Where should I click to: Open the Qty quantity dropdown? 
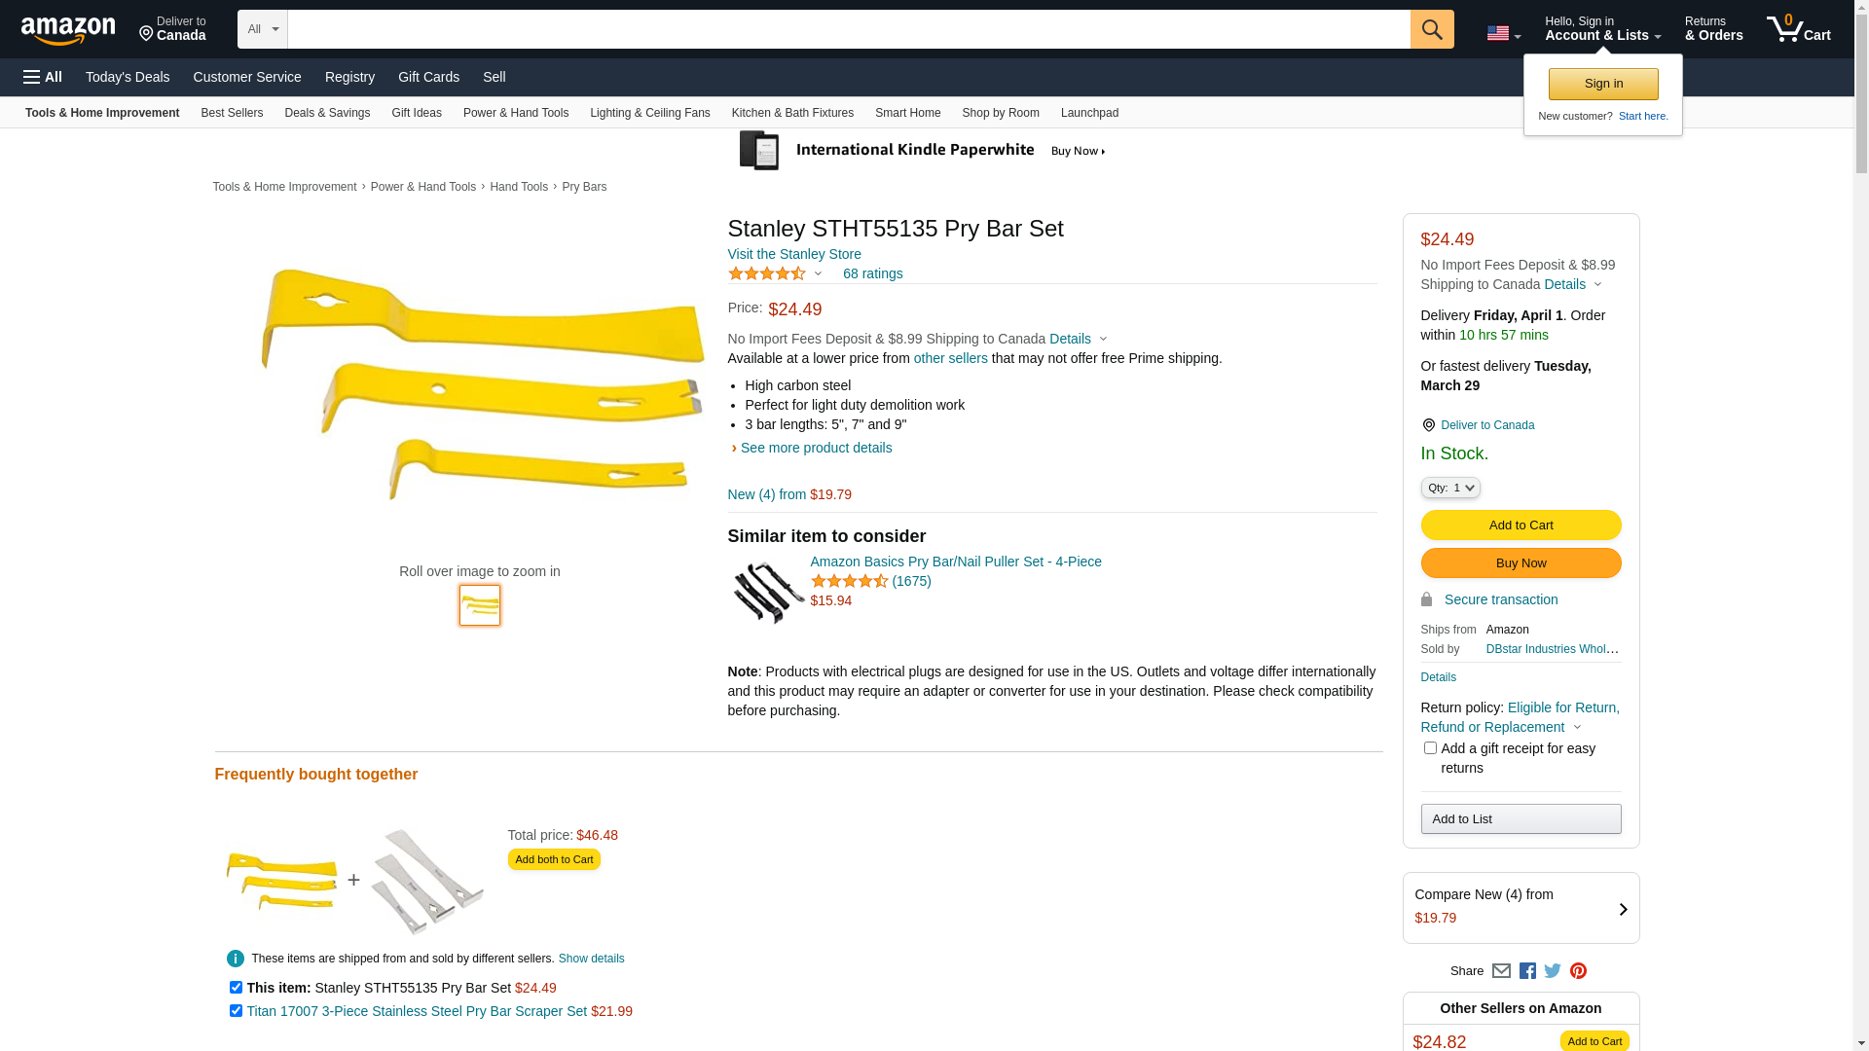[1449, 488]
